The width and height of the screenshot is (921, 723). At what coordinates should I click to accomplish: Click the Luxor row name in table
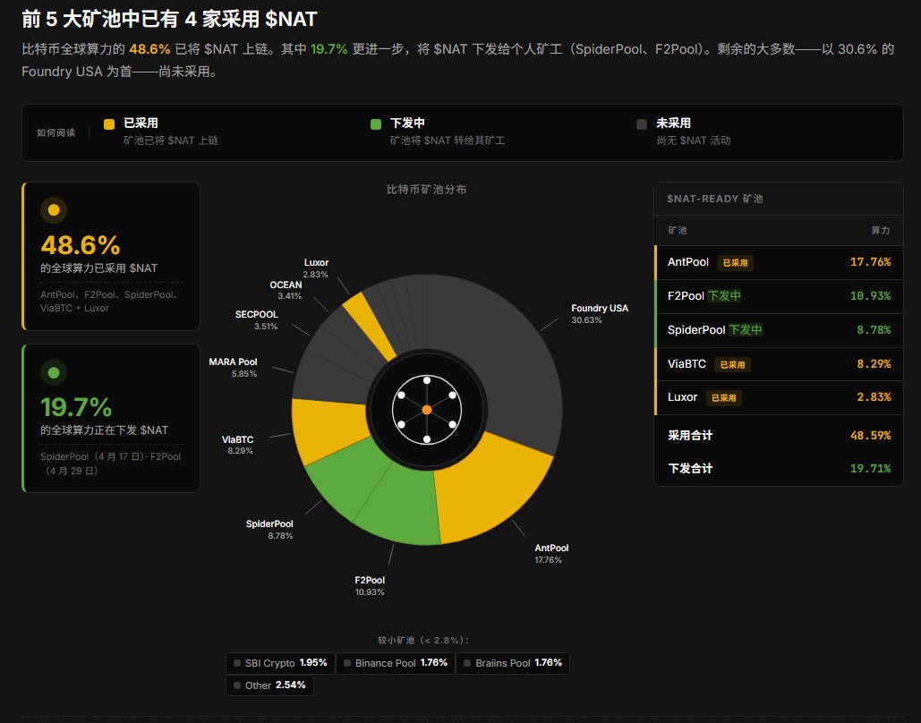coord(682,397)
